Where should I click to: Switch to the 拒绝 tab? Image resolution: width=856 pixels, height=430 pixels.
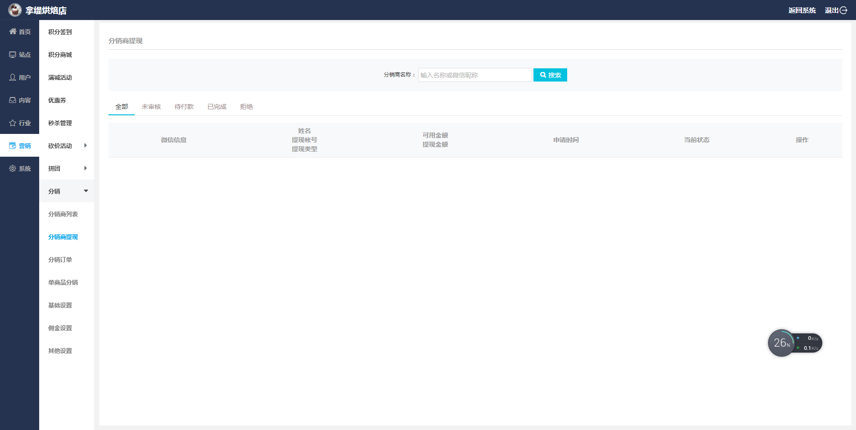(x=246, y=107)
